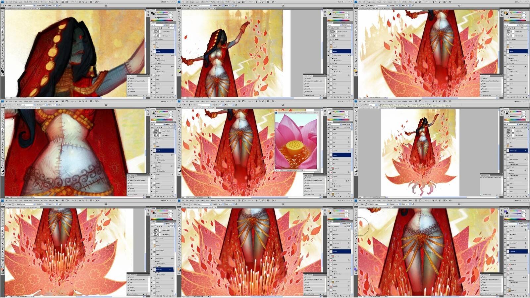
Task: Select the Type tool in the full-illustration frame with gray margins
Action: 356,150
